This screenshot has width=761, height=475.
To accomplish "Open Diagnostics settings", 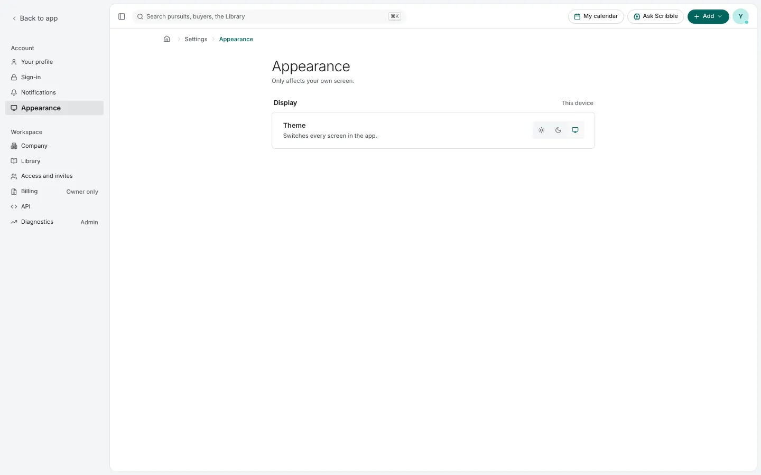I will [54, 222].
